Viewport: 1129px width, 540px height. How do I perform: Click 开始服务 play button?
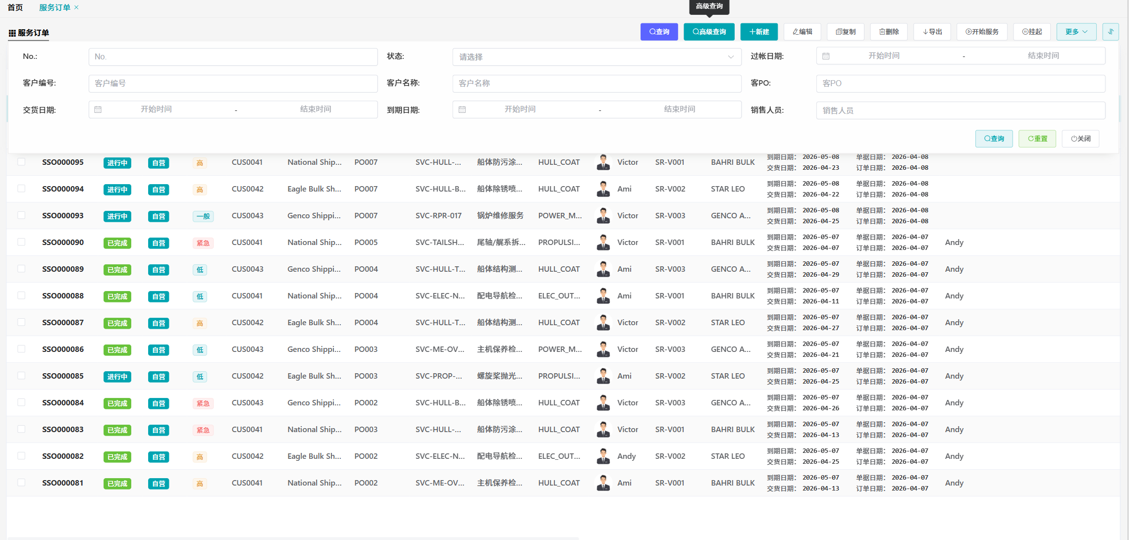981,32
